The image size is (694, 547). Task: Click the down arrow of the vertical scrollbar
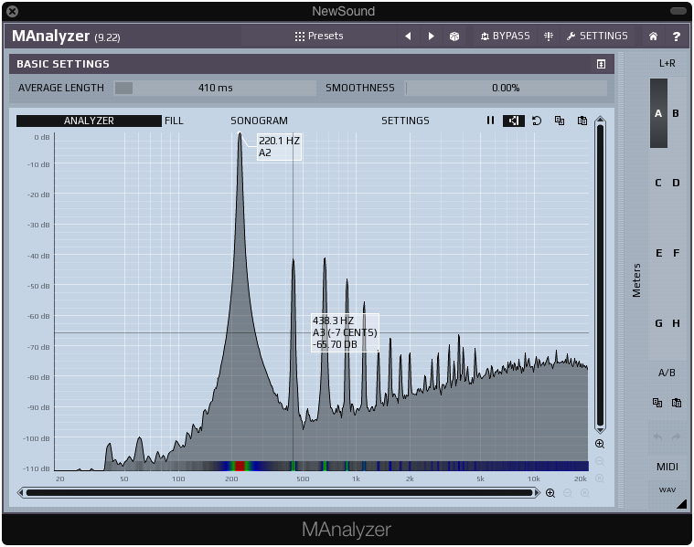tap(600, 429)
